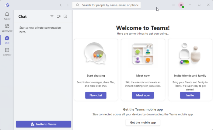Open the Calendar view
Viewport: 213px width, 130px height.
tap(7, 51)
